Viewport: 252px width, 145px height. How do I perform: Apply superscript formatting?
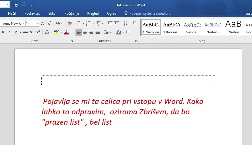[x=38, y=32]
